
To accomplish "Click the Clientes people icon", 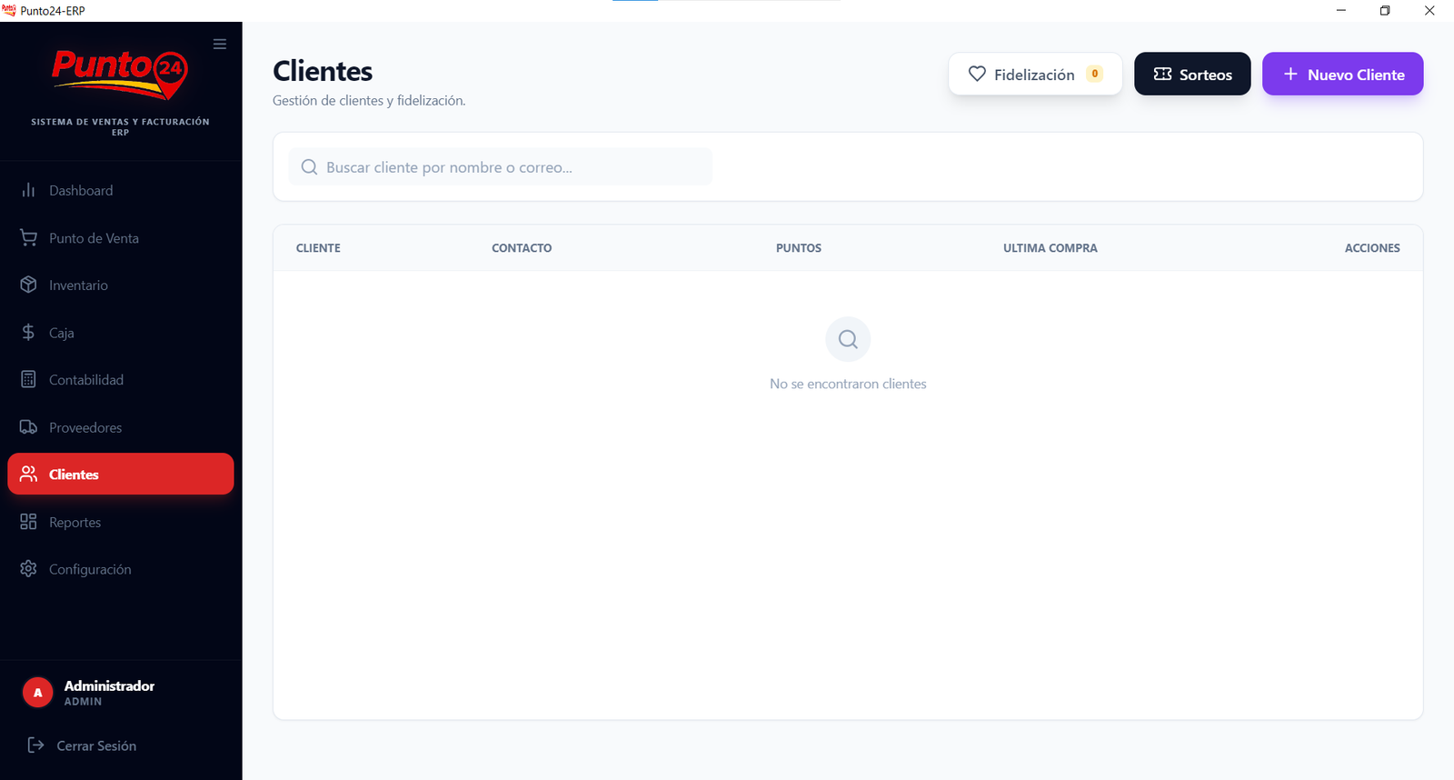I will click(28, 474).
